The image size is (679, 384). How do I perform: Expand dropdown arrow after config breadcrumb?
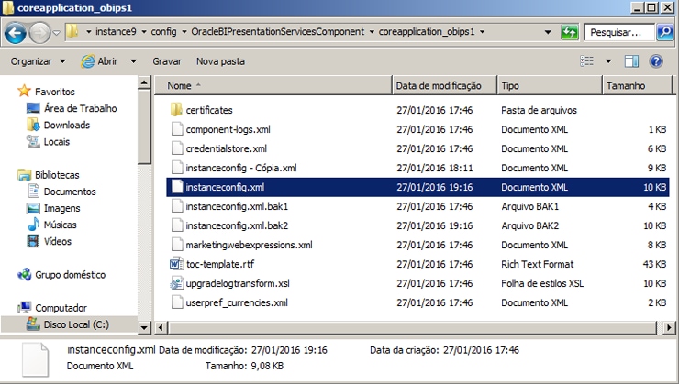coord(184,32)
